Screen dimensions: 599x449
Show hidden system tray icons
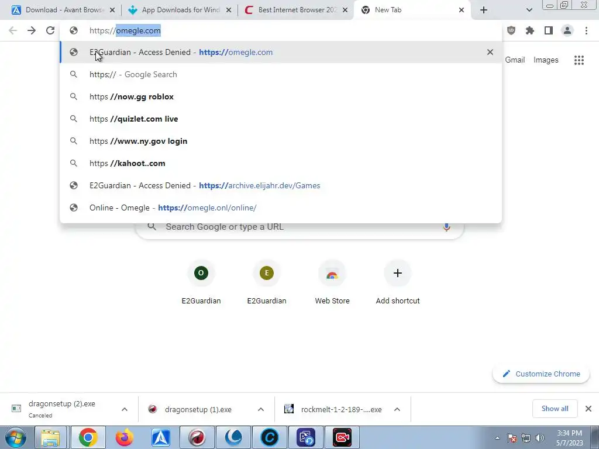(x=497, y=438)
